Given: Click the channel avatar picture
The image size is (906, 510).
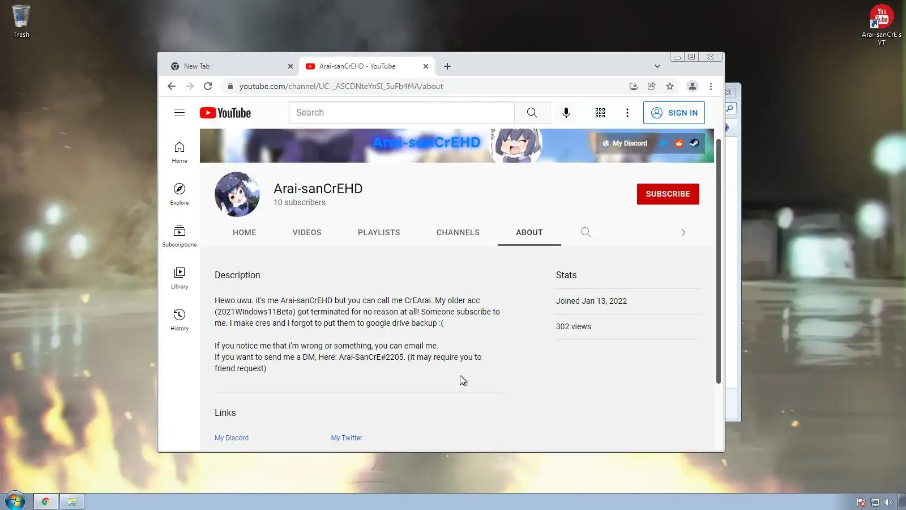Looking at the screenshot, I should [237, 194].
